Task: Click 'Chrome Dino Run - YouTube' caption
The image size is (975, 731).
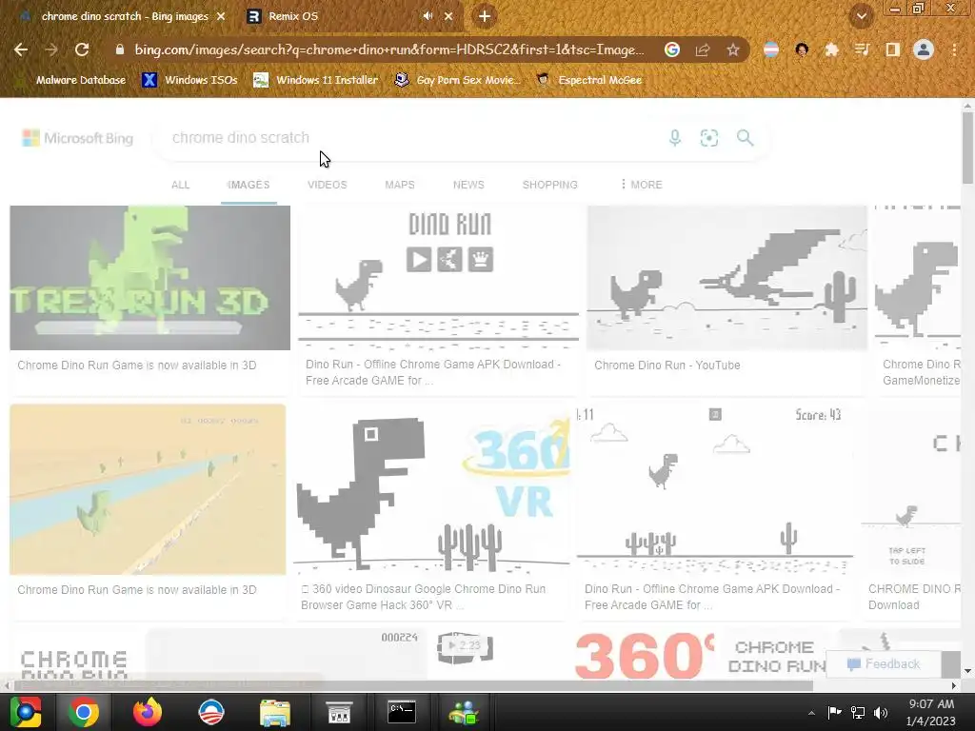Action: pos(667,365)
